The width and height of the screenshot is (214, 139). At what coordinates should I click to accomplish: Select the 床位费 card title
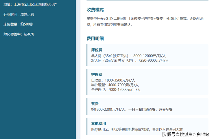(x=97, y=50)
